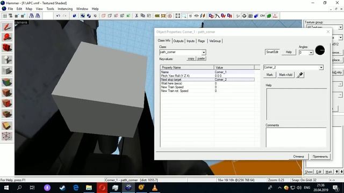This screenshot has height=193, width=344.
Task: Select the Magnify tool
Action: (x=7, y=38)
